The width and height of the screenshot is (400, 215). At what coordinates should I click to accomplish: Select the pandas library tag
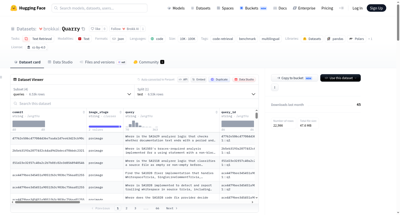tap(335, 39)
